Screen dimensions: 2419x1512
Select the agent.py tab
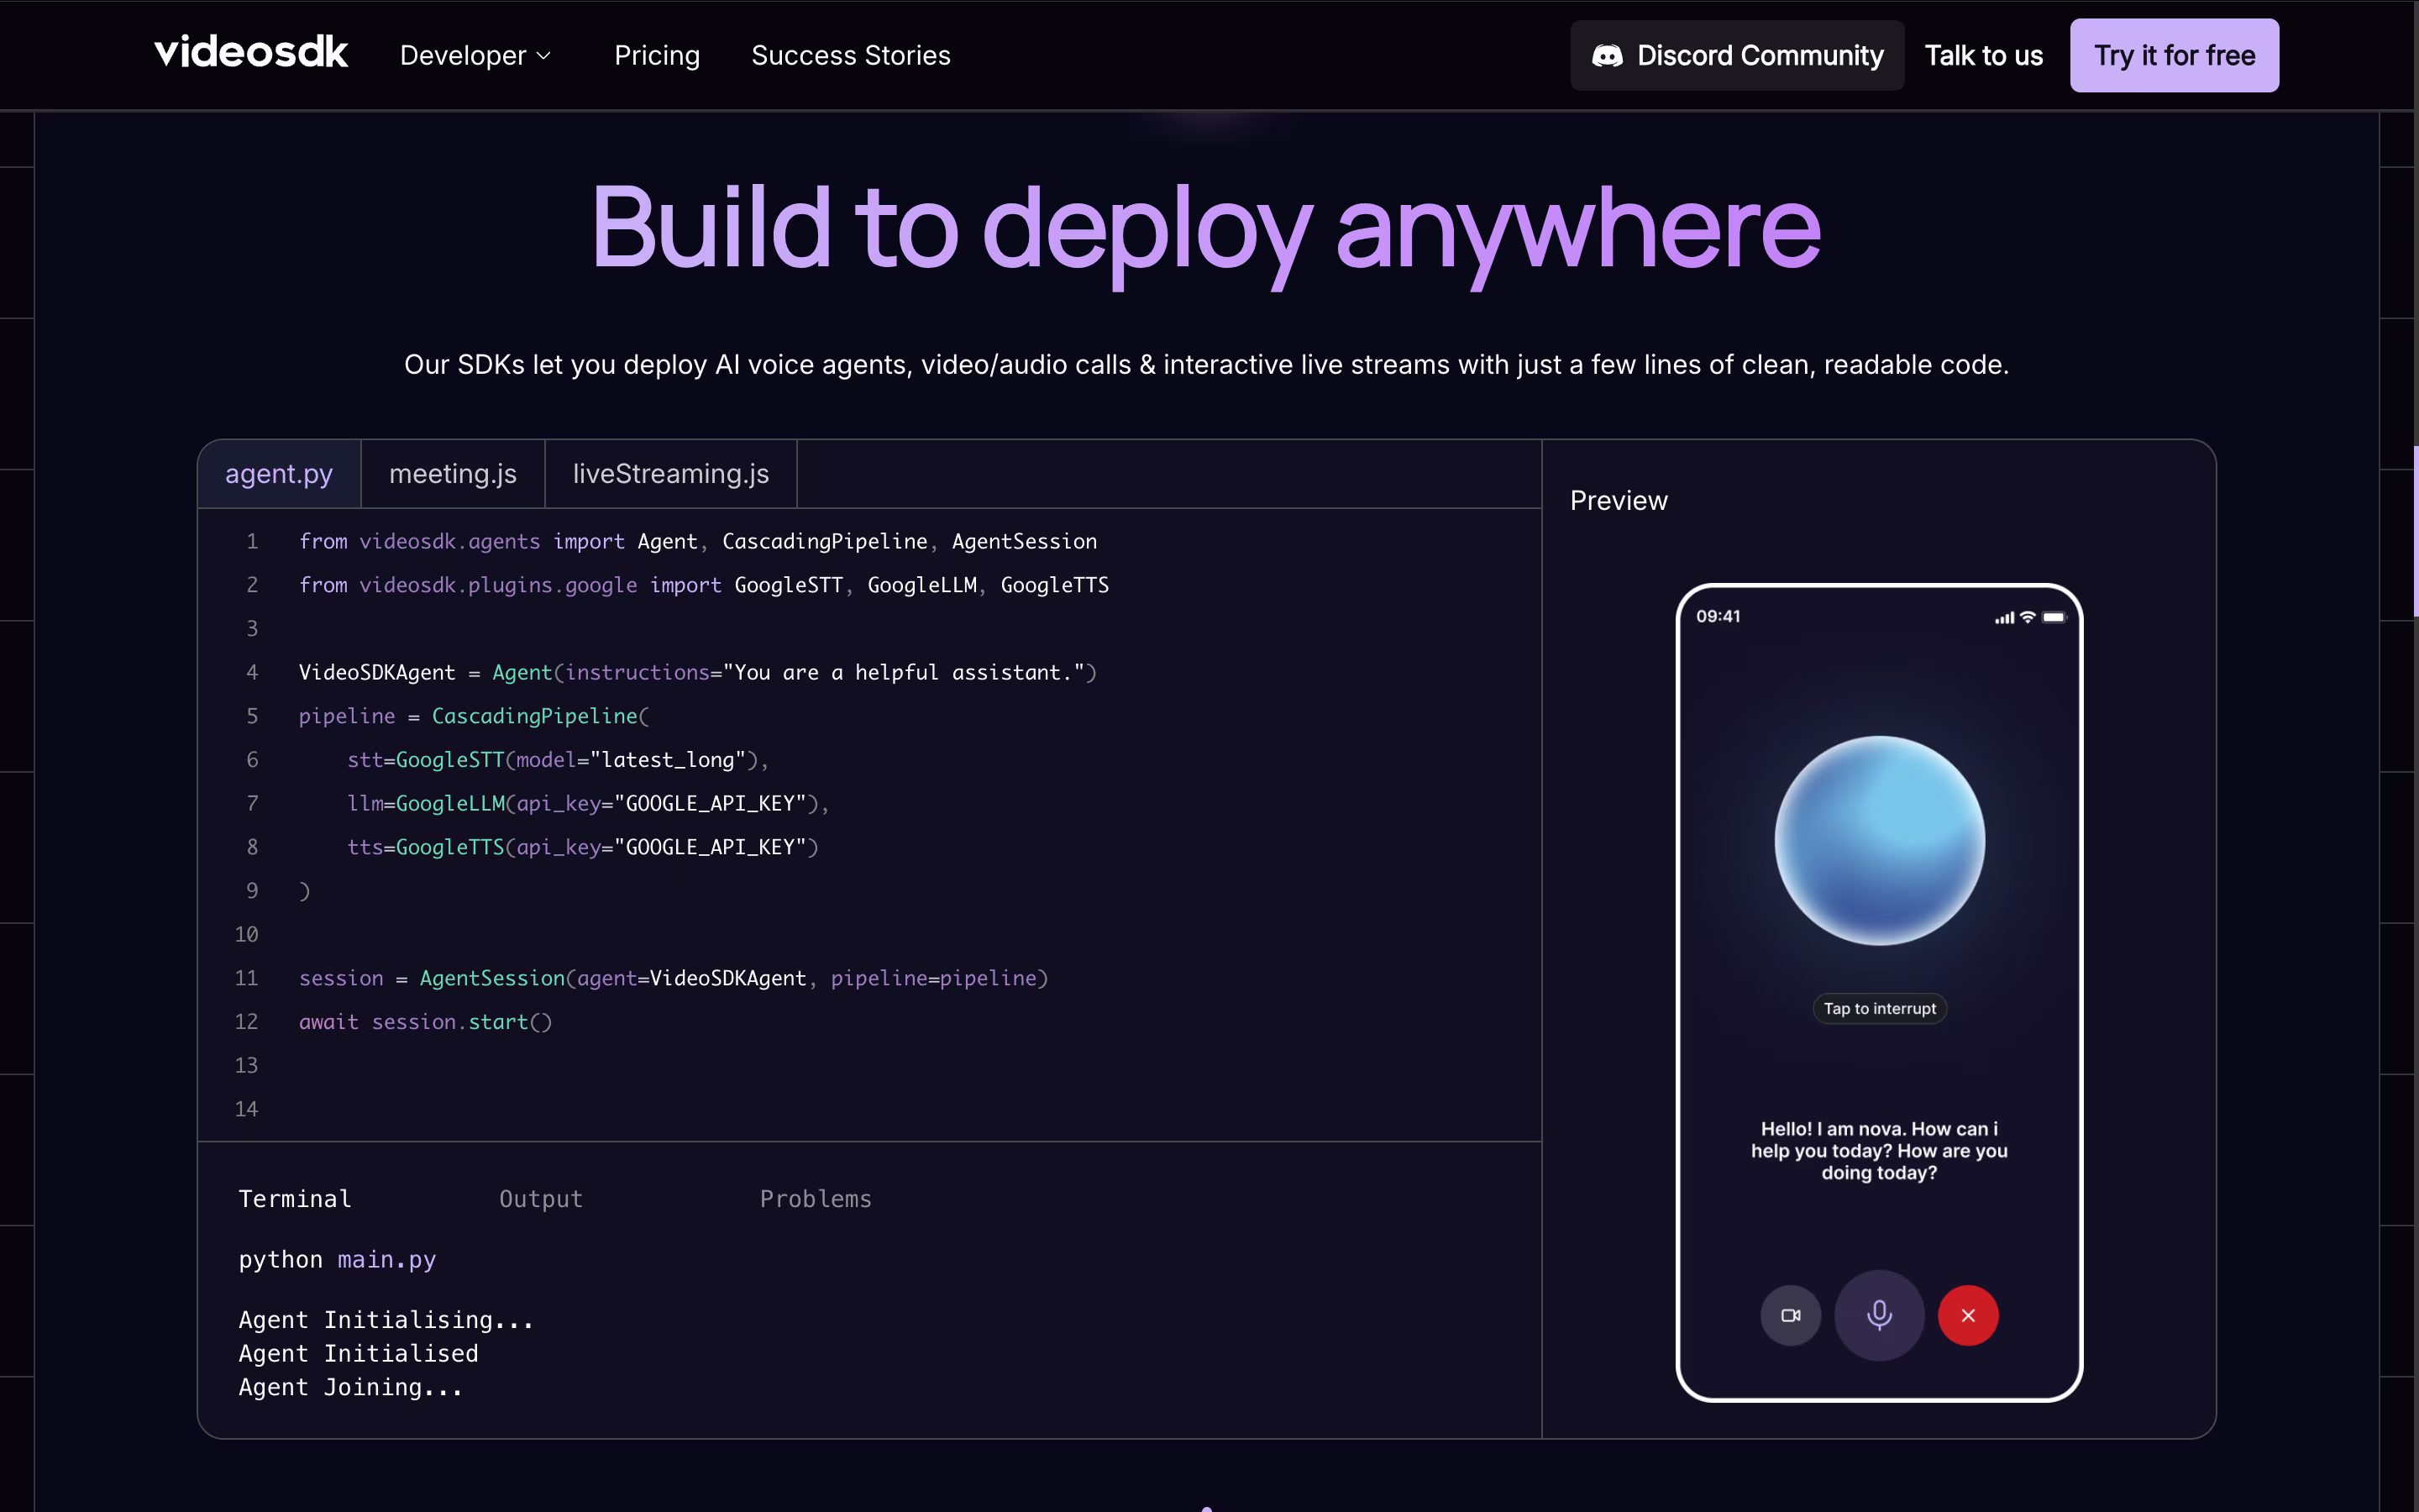click(x=279, y=474)
